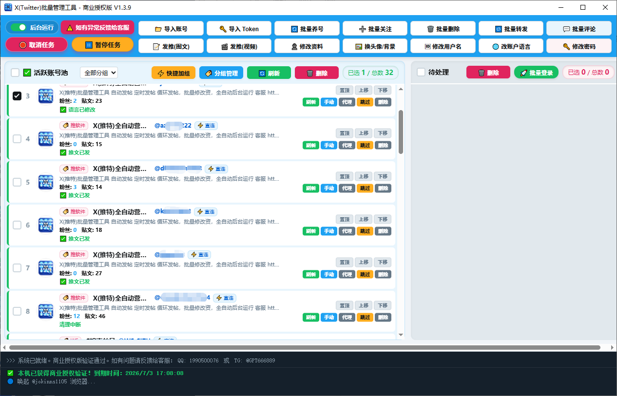Click the app icon in title bar
The height and width of the screenshot is (396, 617).
click(8, 7)
